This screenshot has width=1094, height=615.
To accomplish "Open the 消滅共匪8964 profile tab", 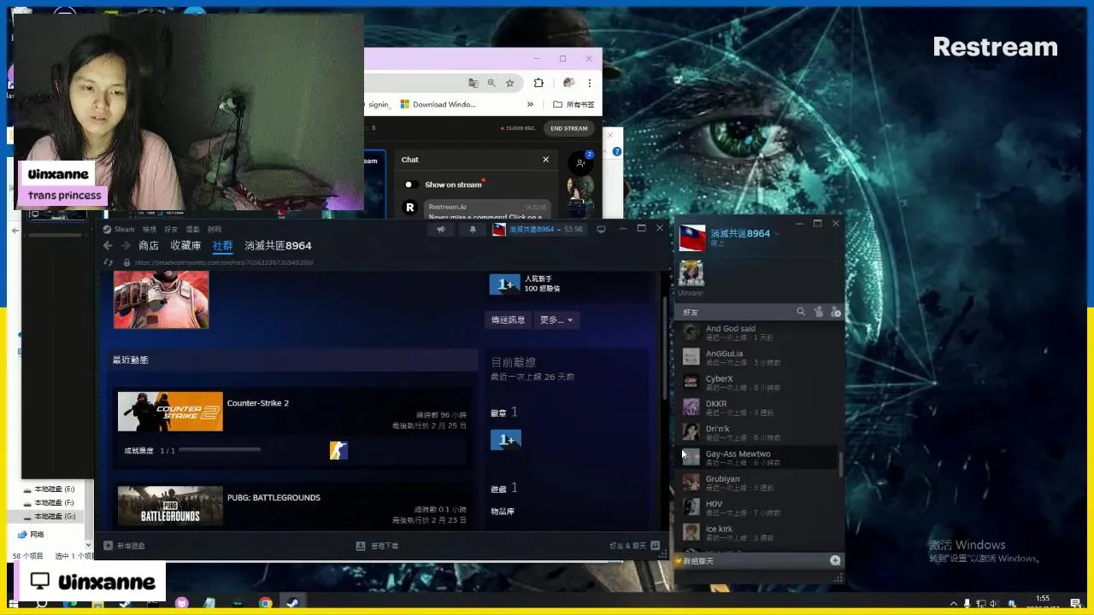I will 278,245.
